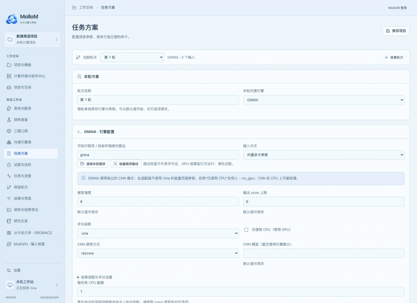Click the 任务方案 page heading
Image resolution: width=417 pixels, height=303 pixels.
coord(85,27)
